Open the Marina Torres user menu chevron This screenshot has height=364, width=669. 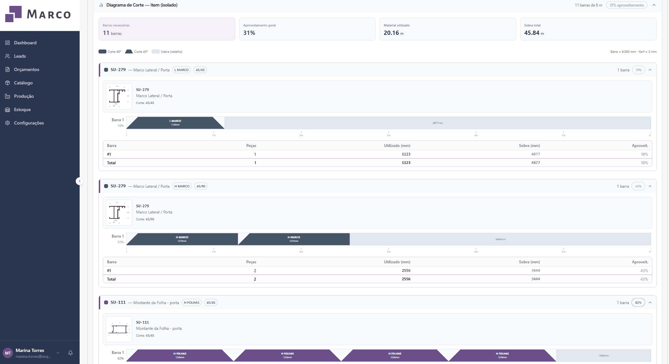(x=58, y=353)
